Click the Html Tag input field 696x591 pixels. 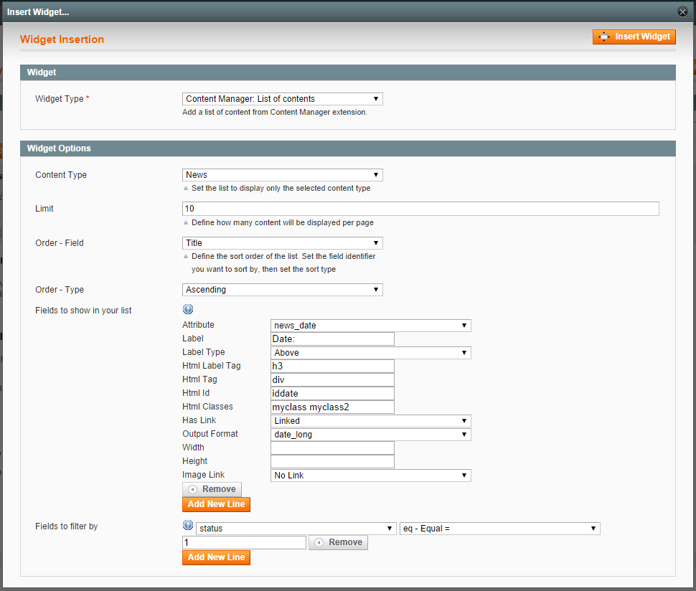[x=332, y=380]
